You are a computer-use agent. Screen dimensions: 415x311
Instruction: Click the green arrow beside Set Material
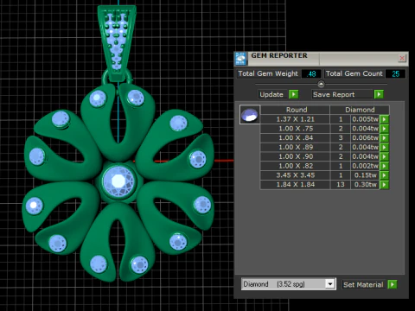(393, 284)
